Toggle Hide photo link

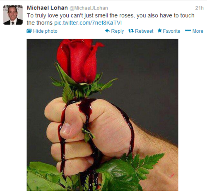point(42,31)
